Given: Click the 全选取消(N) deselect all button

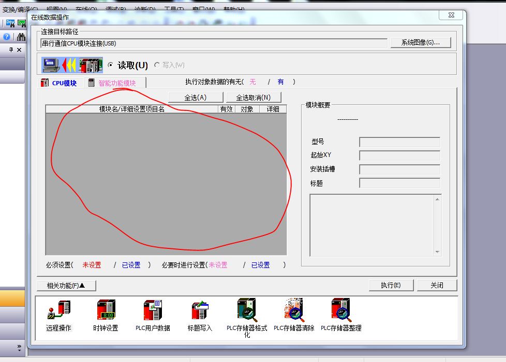Looking at the screenshot, I should point(254,98).
